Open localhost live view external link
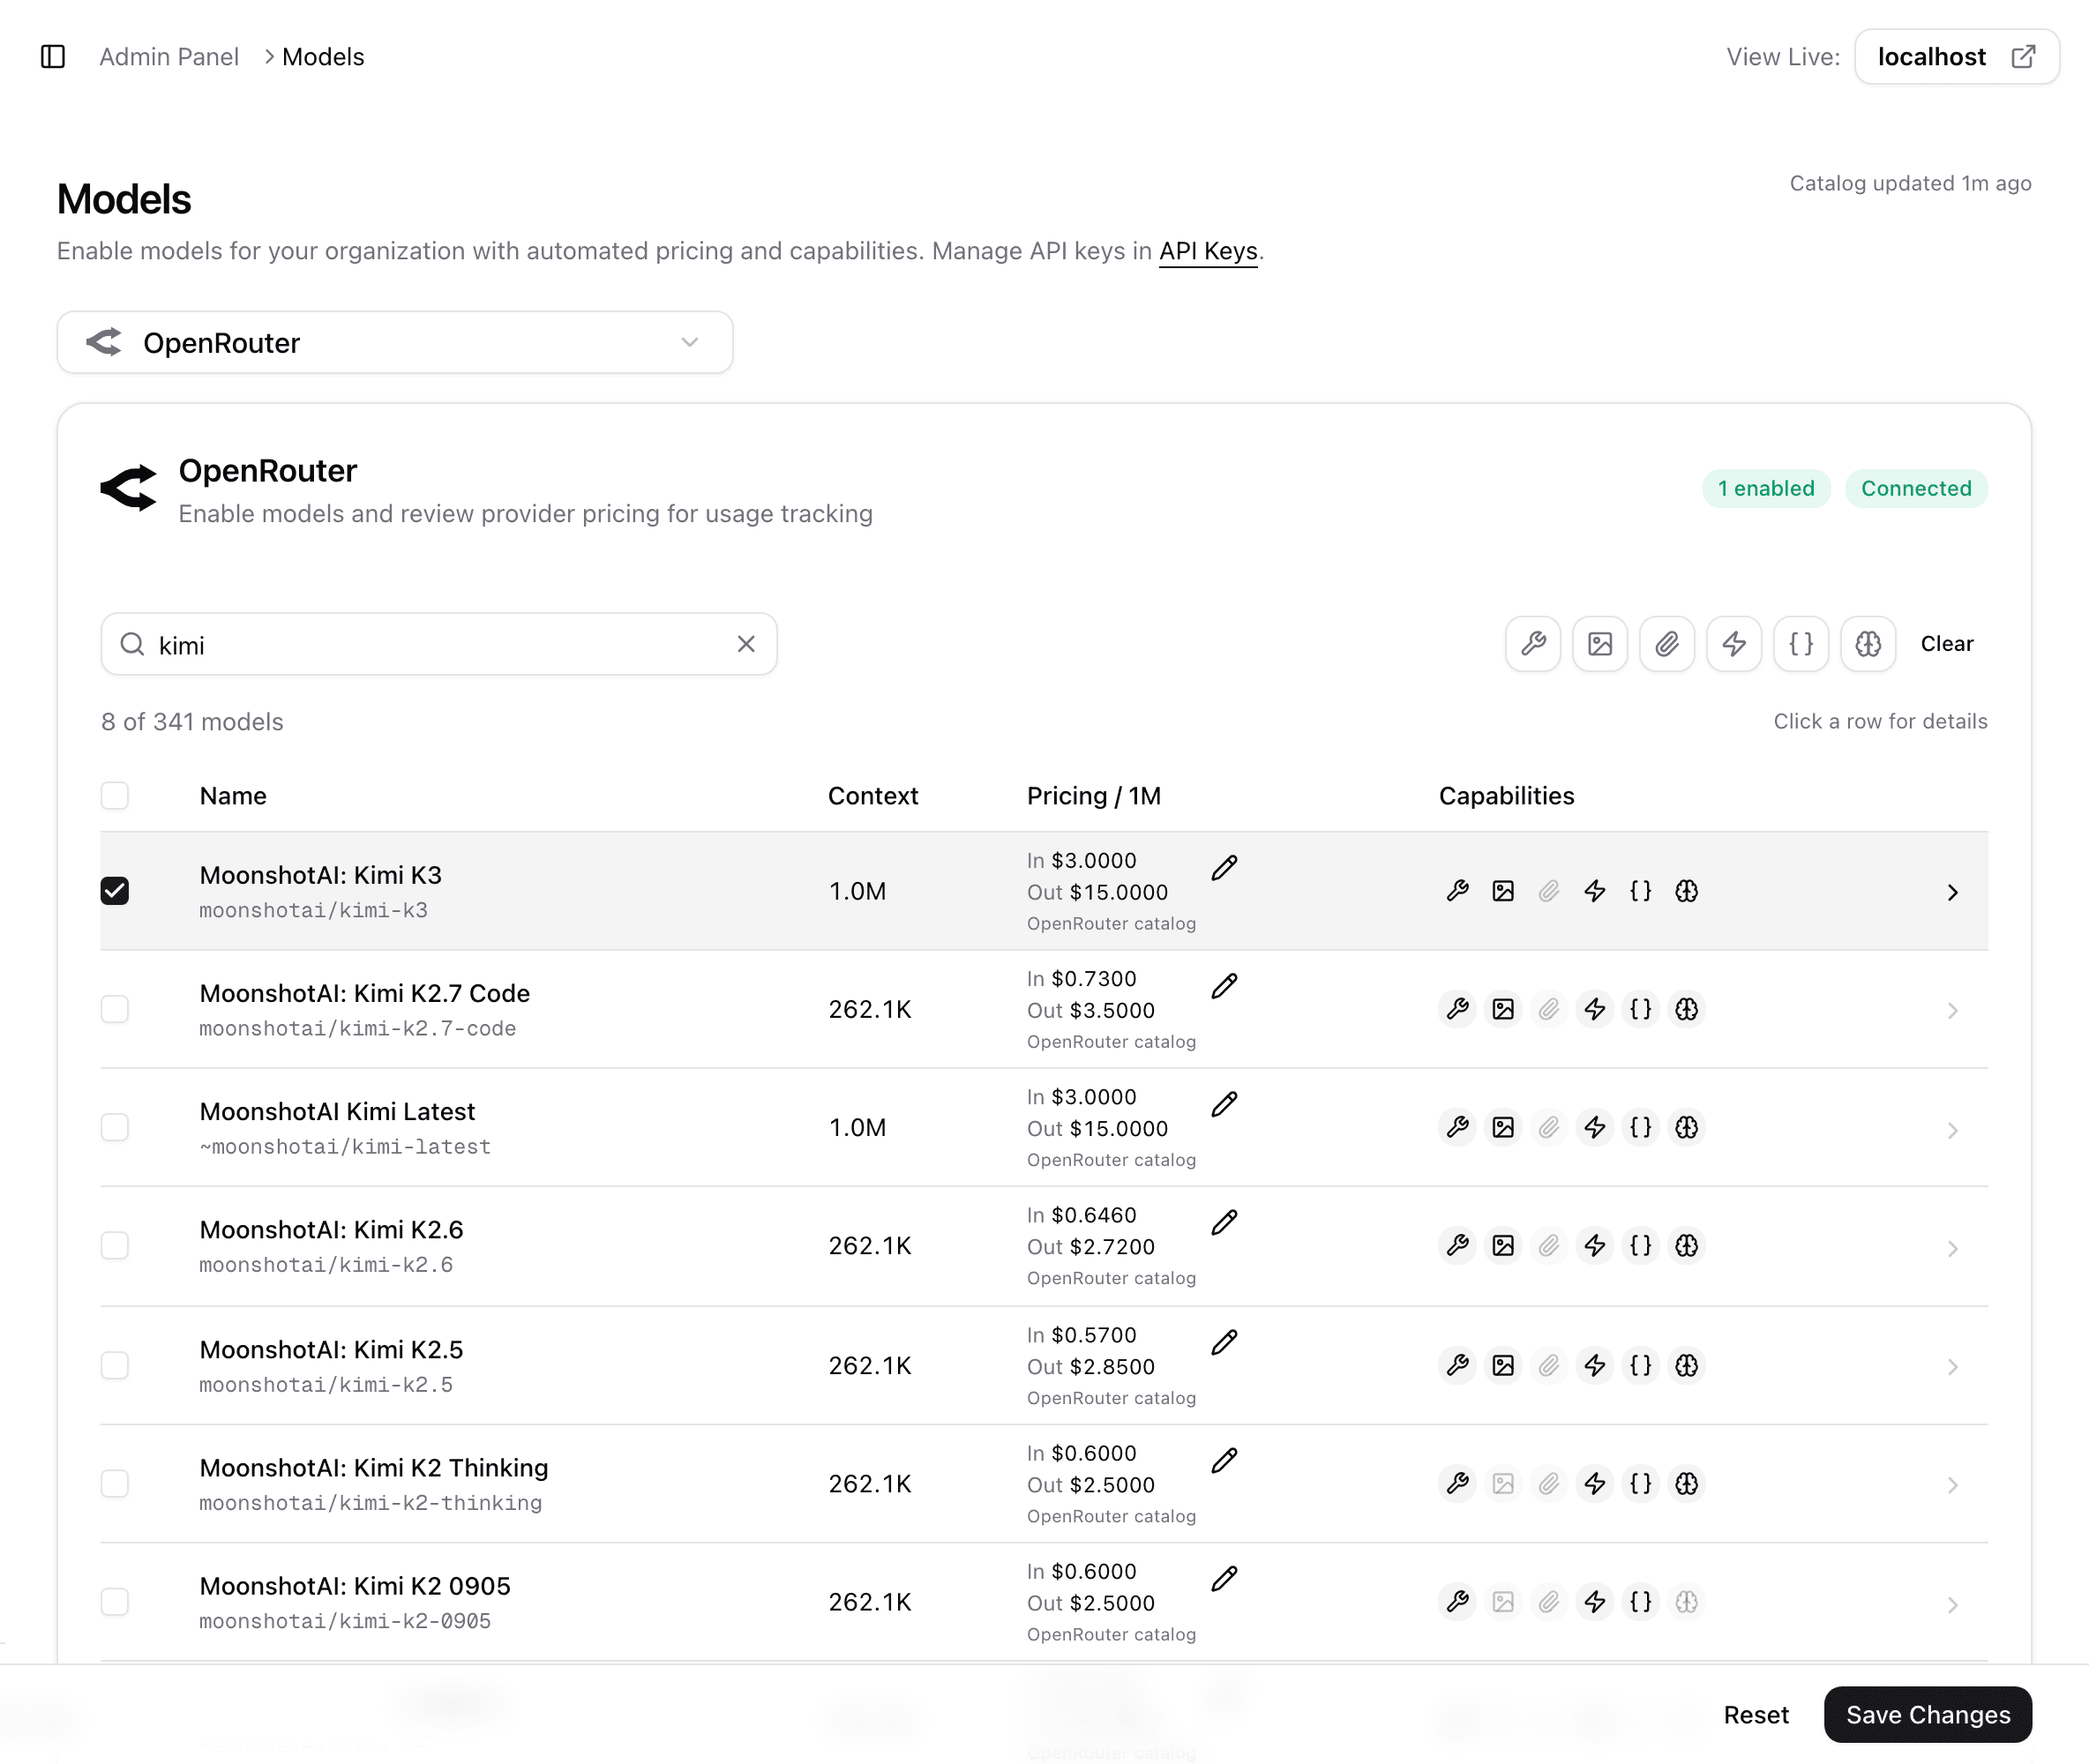Viewport: 2089px width, 1764px height. (x=1956, y=57)
